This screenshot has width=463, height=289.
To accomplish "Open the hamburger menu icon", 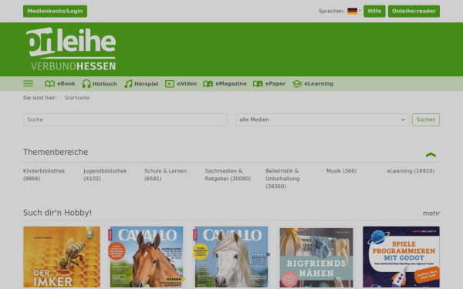I will (28, 83).
